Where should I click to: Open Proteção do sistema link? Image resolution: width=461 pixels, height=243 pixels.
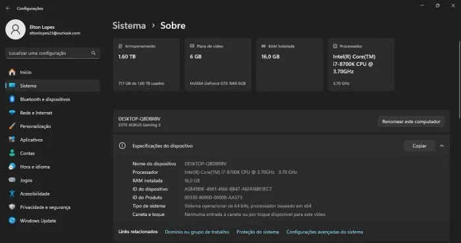(x=258, y=232)
